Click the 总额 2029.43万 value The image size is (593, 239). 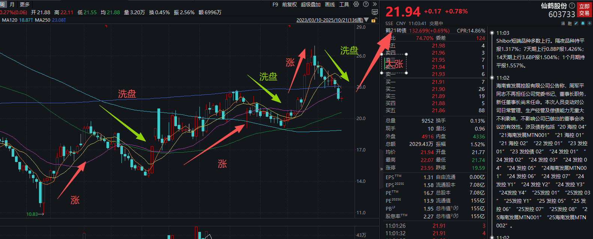pos(421,144)
